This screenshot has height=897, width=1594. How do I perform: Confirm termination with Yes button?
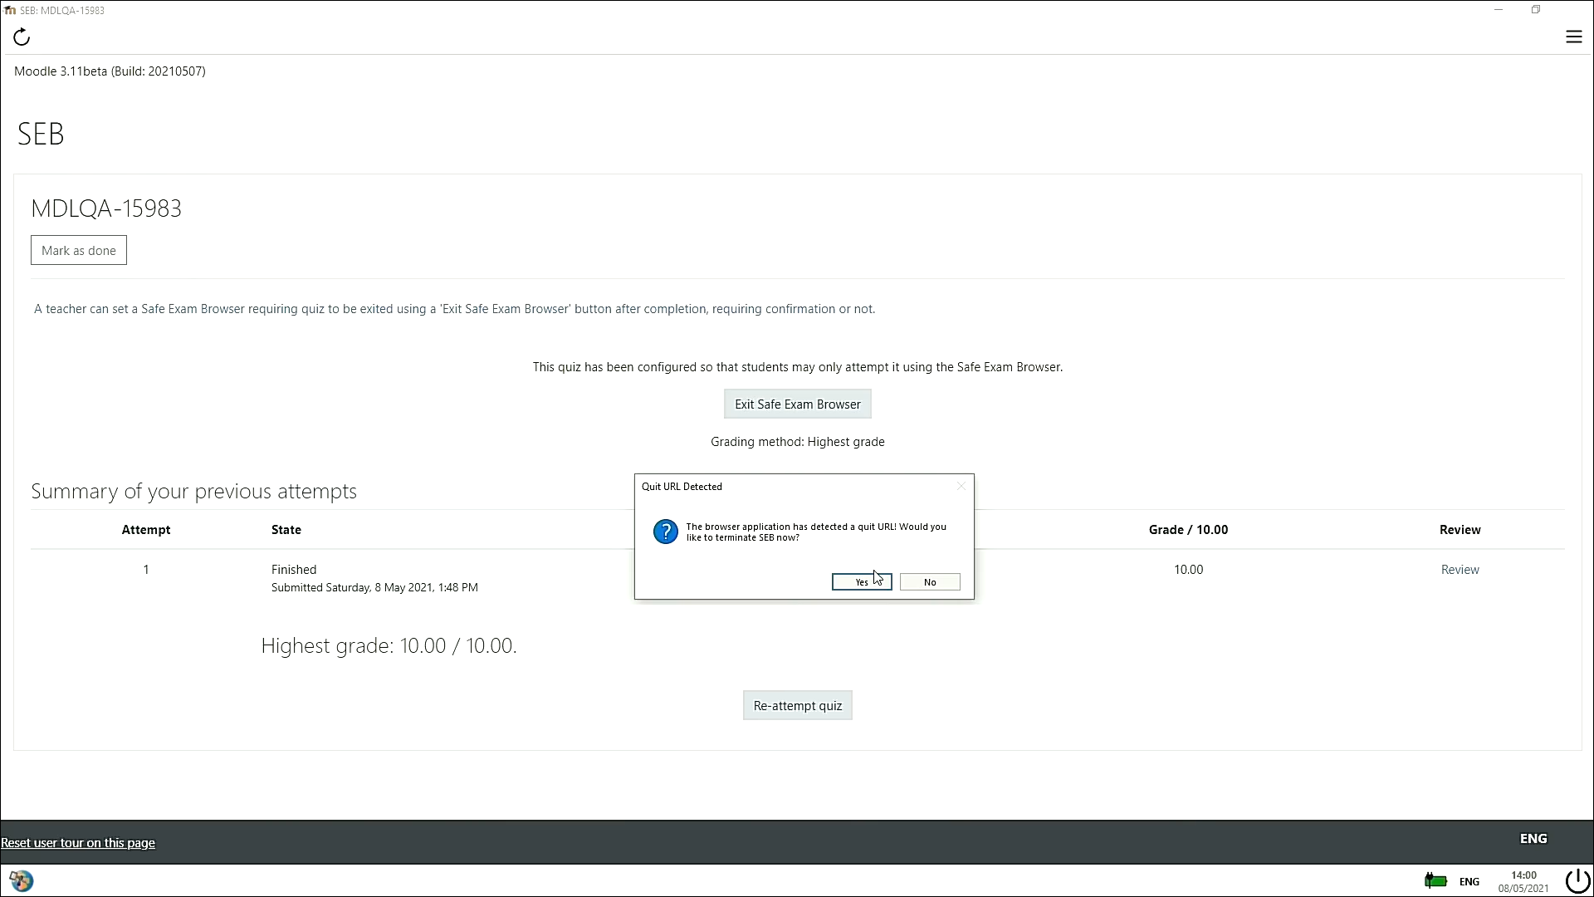click(x=862, y=582)
